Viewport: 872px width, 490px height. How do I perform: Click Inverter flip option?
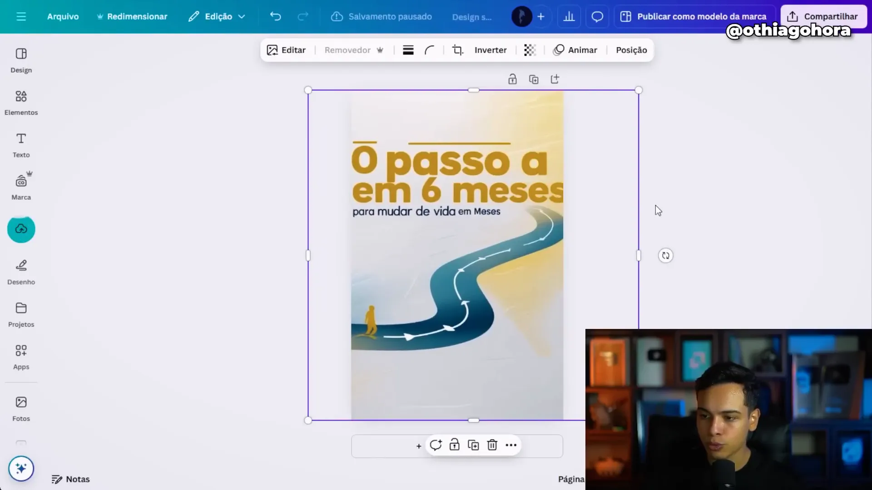490,50
